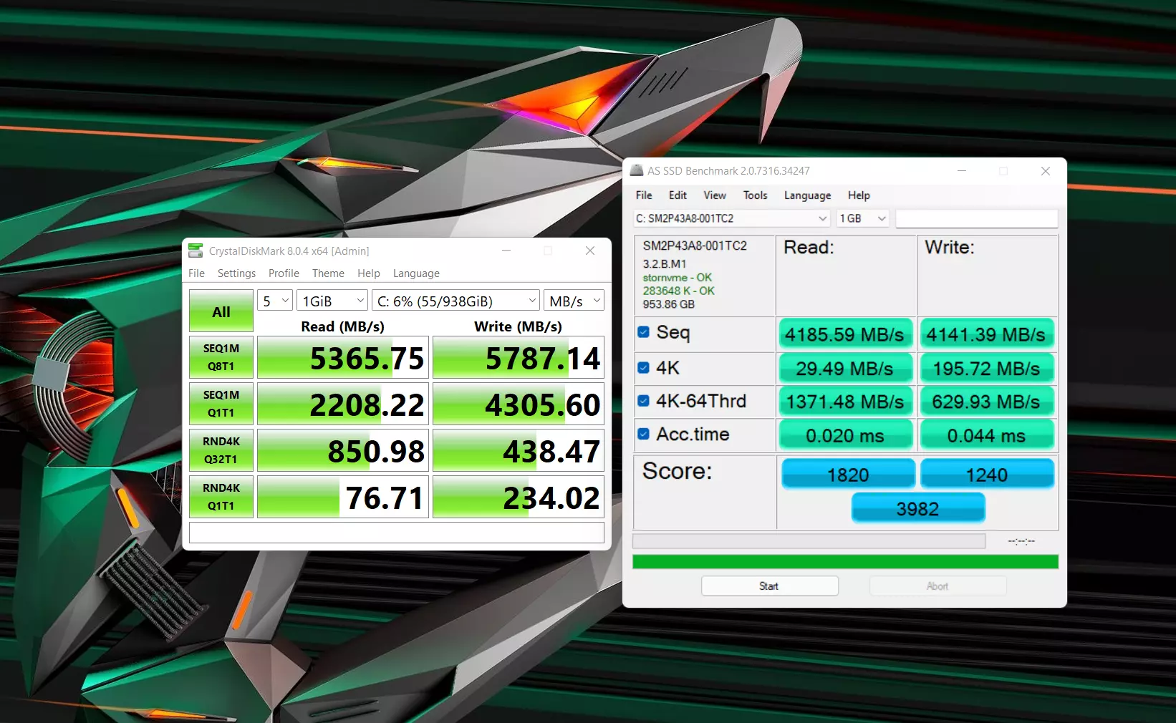The height and width of the screenshot is (723, 1176).
Task: Close the CrystalDiskMark window
Action: (589, 251)
